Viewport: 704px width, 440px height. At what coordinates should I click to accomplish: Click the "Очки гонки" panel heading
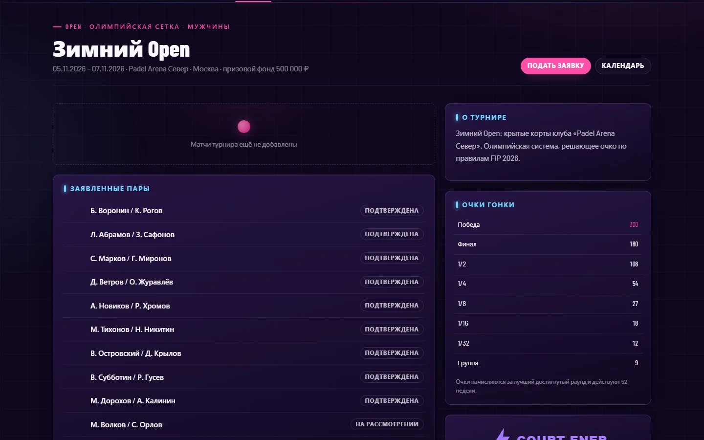pos(488,205)
